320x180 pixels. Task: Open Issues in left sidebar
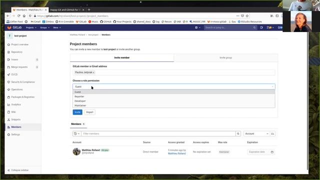click(x=14, y=59)
